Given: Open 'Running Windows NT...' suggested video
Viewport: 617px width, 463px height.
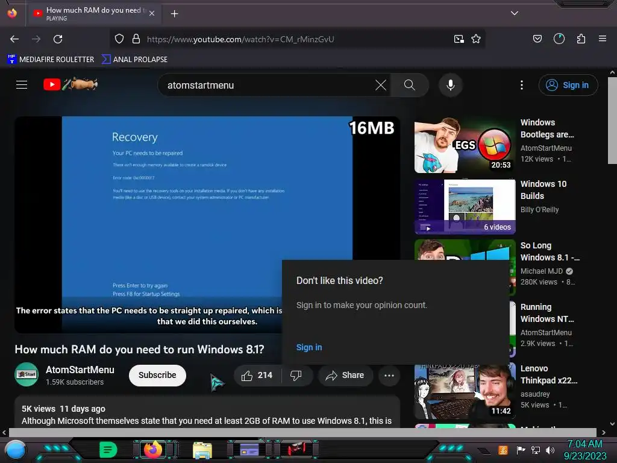Looking at the screenshot, I should click(x=547, y=313).
